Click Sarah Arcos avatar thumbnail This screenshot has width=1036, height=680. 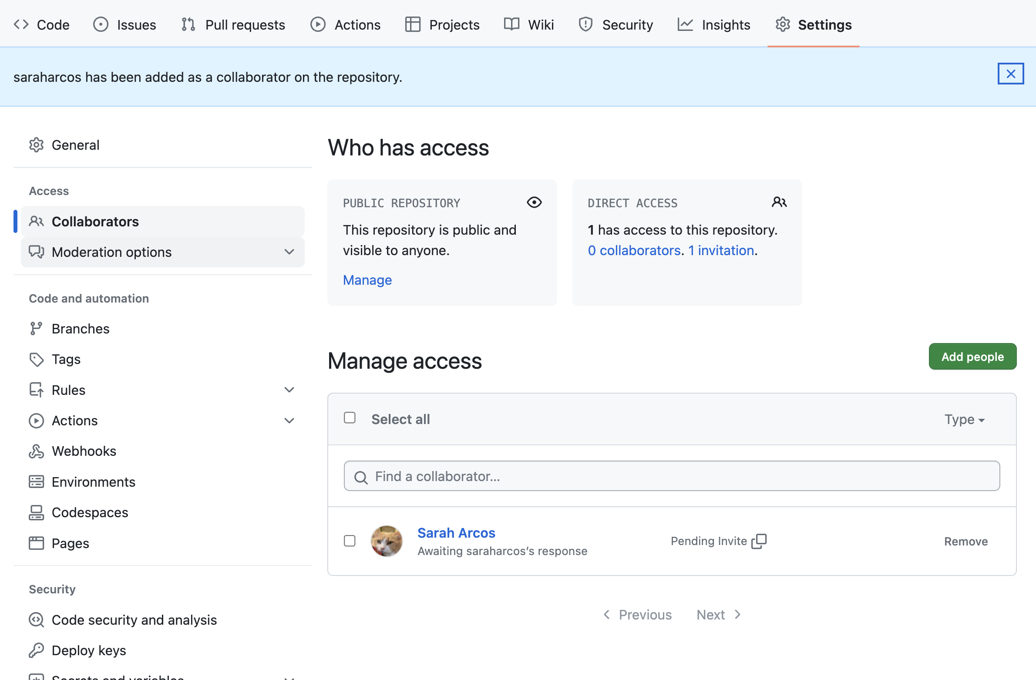coord(387,541)
